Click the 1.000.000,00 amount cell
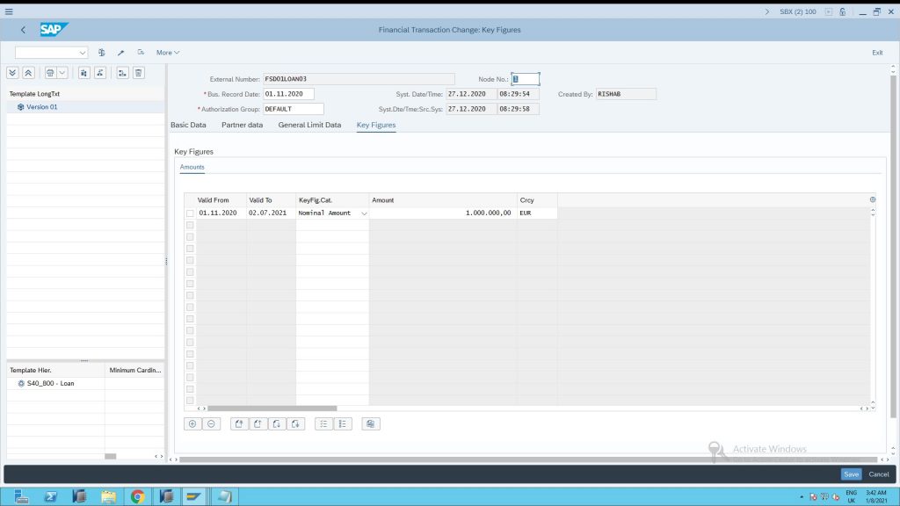This screenshot has width=900, height=506. pos(443,213)
